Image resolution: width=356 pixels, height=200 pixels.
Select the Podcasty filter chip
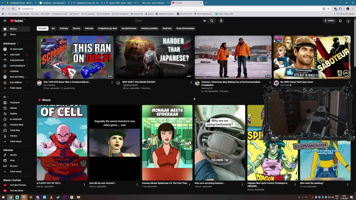point(64,28)
